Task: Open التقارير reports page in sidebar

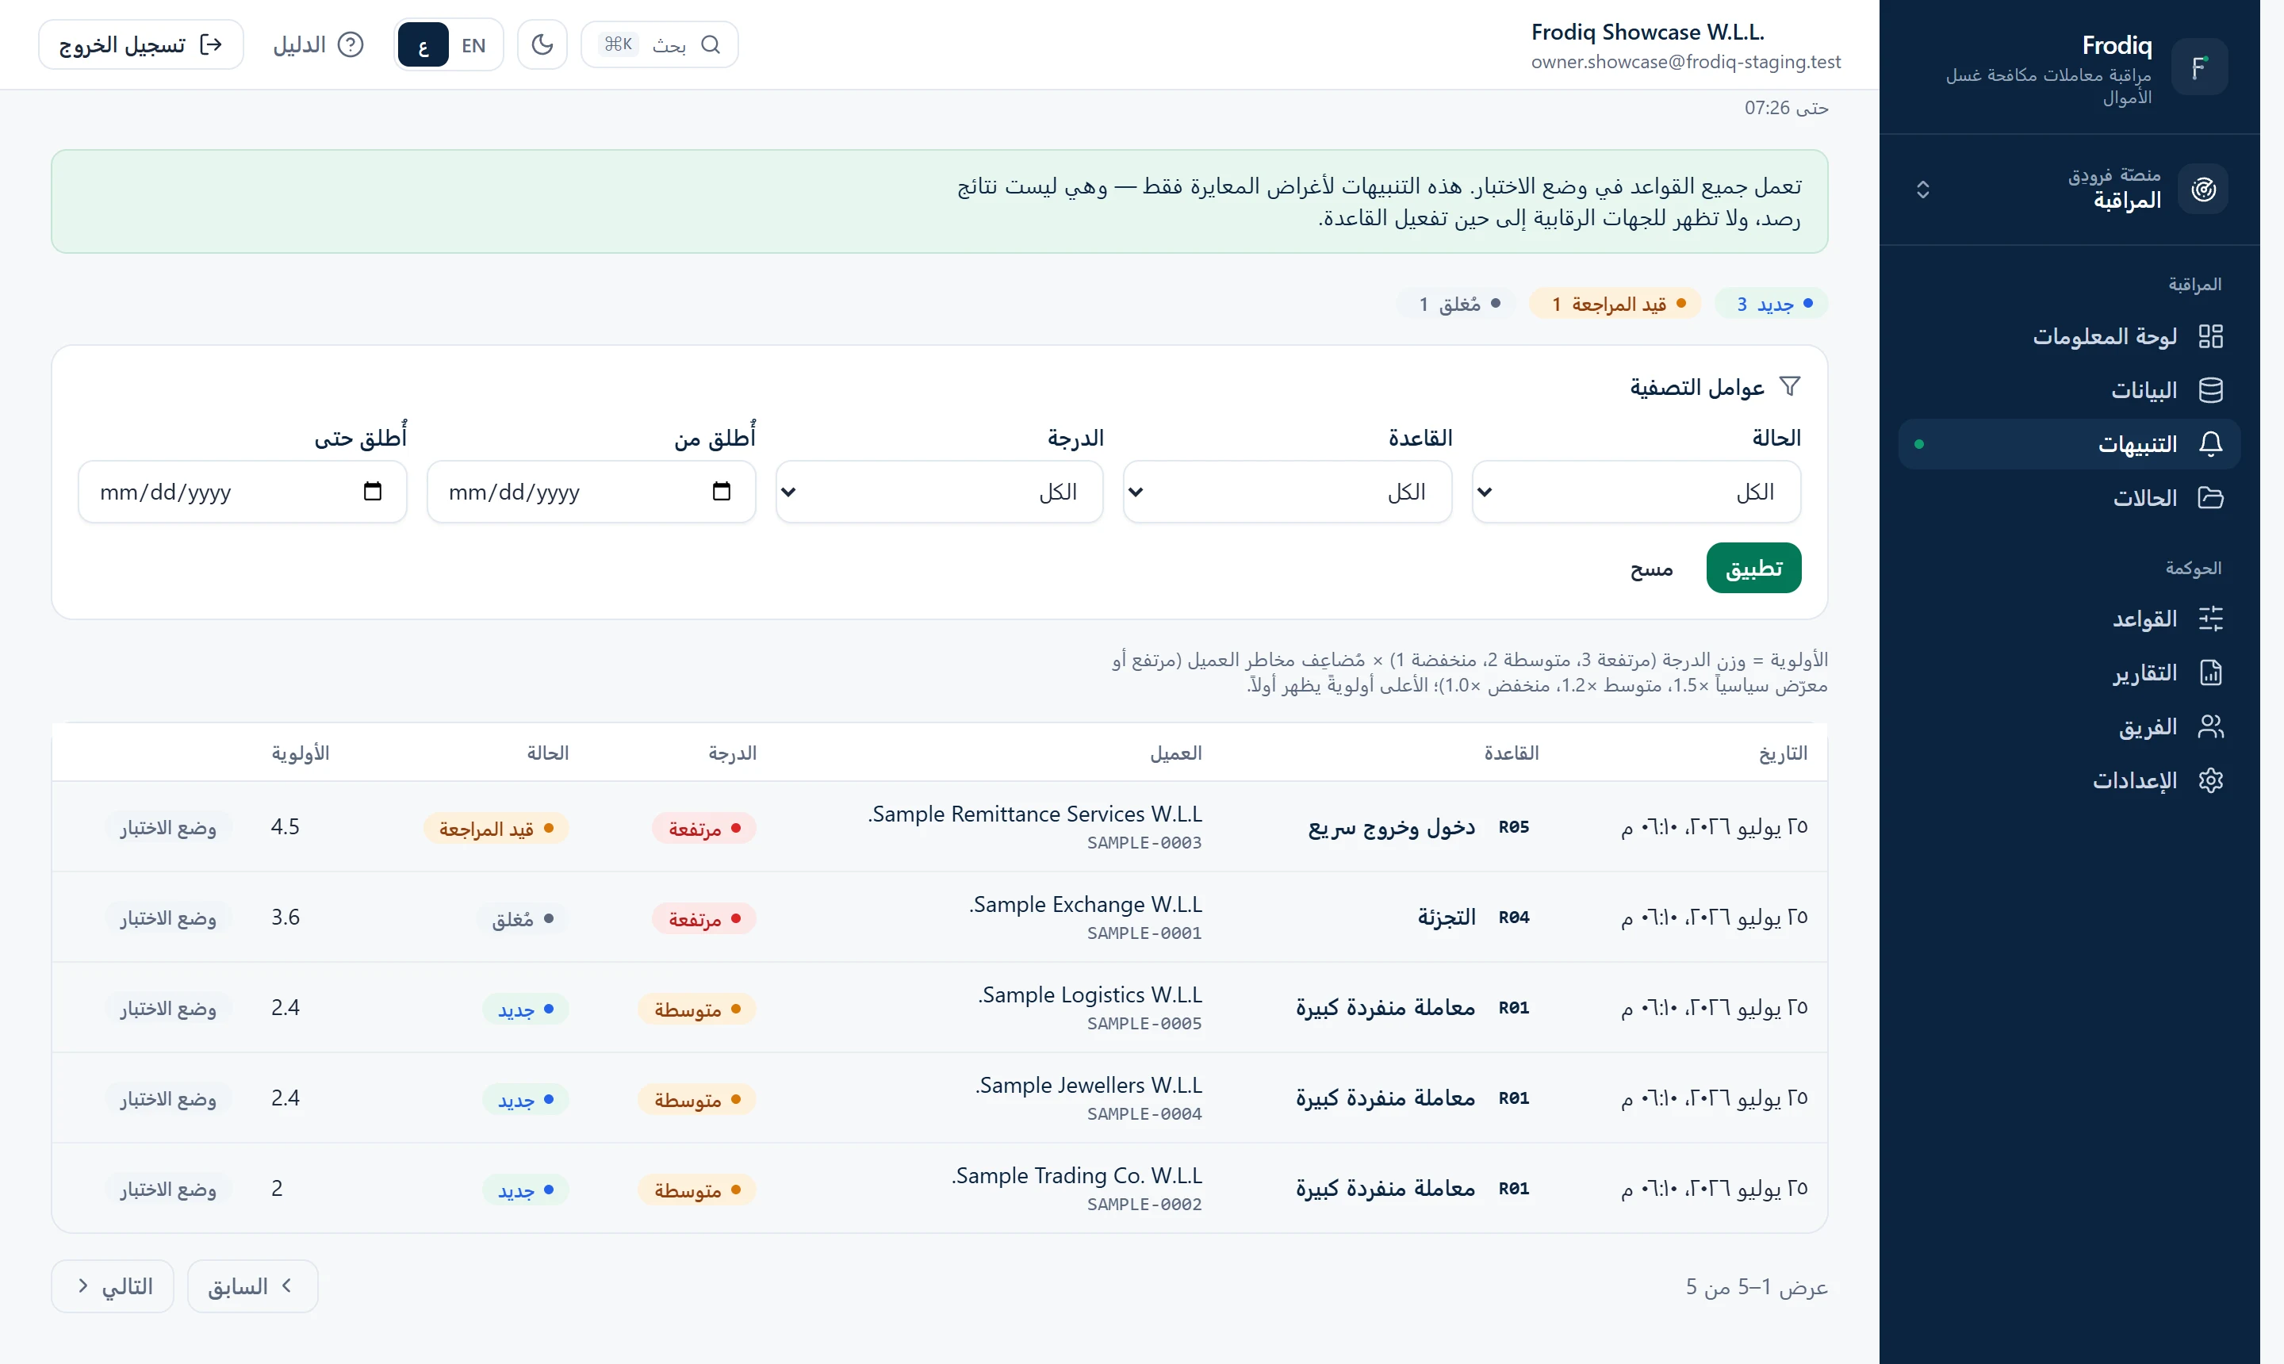Action: point(2070,674)
